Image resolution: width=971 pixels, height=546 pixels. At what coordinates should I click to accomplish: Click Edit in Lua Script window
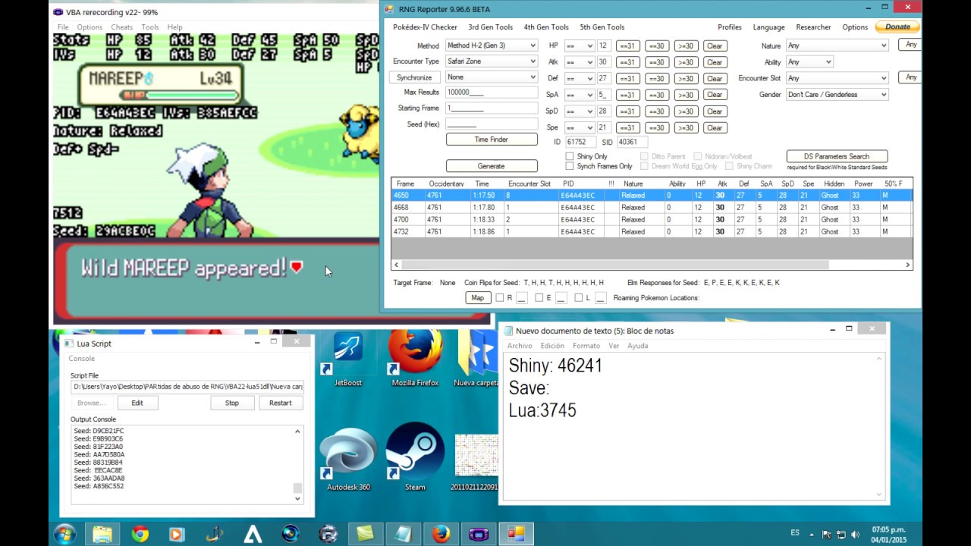coord(137,403)
